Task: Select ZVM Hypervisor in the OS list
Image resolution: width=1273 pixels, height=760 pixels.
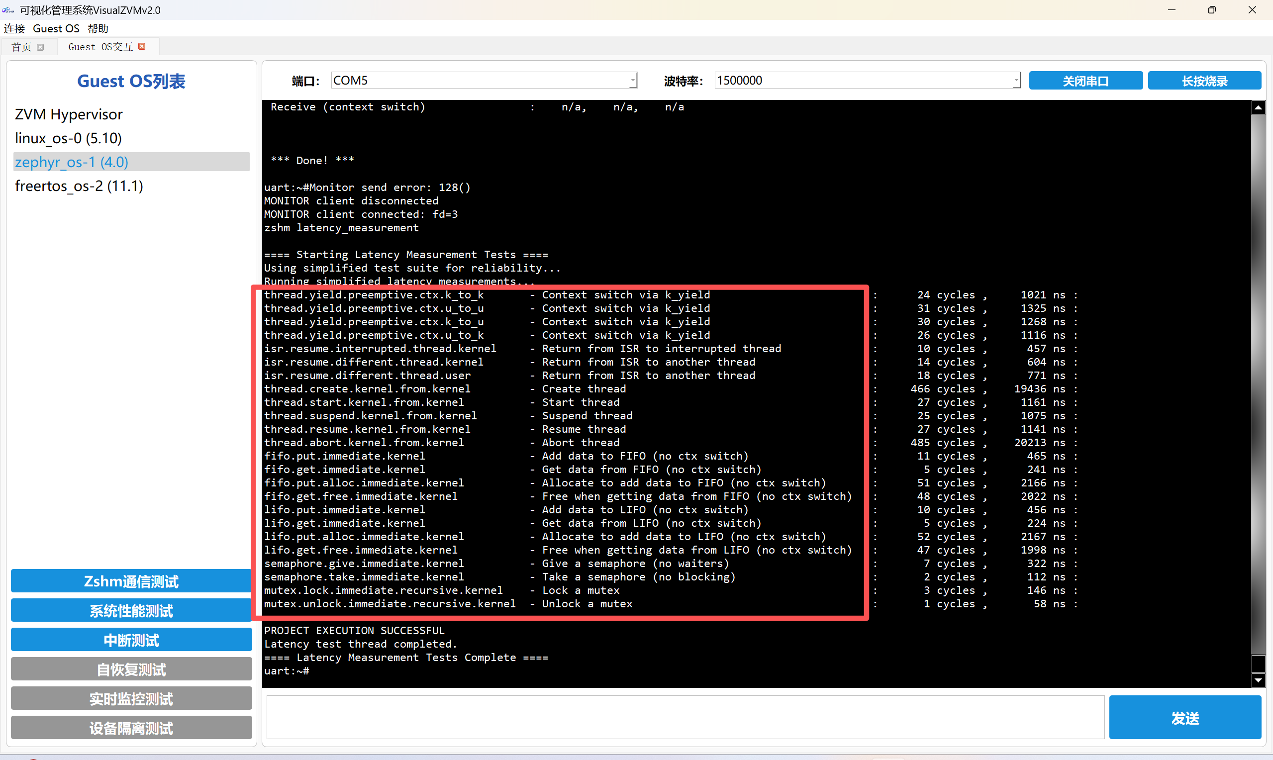Action: pos(69,114)
